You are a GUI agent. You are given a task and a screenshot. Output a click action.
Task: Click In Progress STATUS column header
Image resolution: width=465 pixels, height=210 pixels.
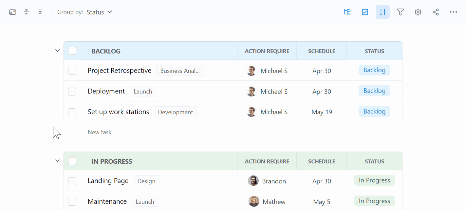coord(374,161)
